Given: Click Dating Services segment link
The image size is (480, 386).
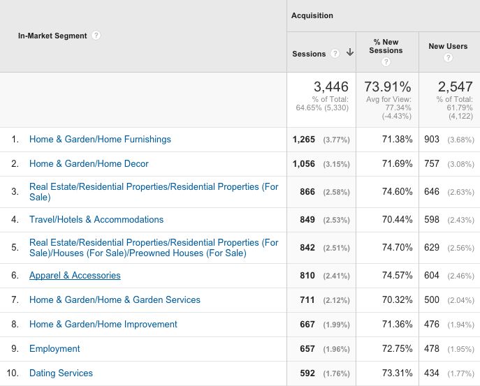Looking at the screenshot, I should [61, 373].
